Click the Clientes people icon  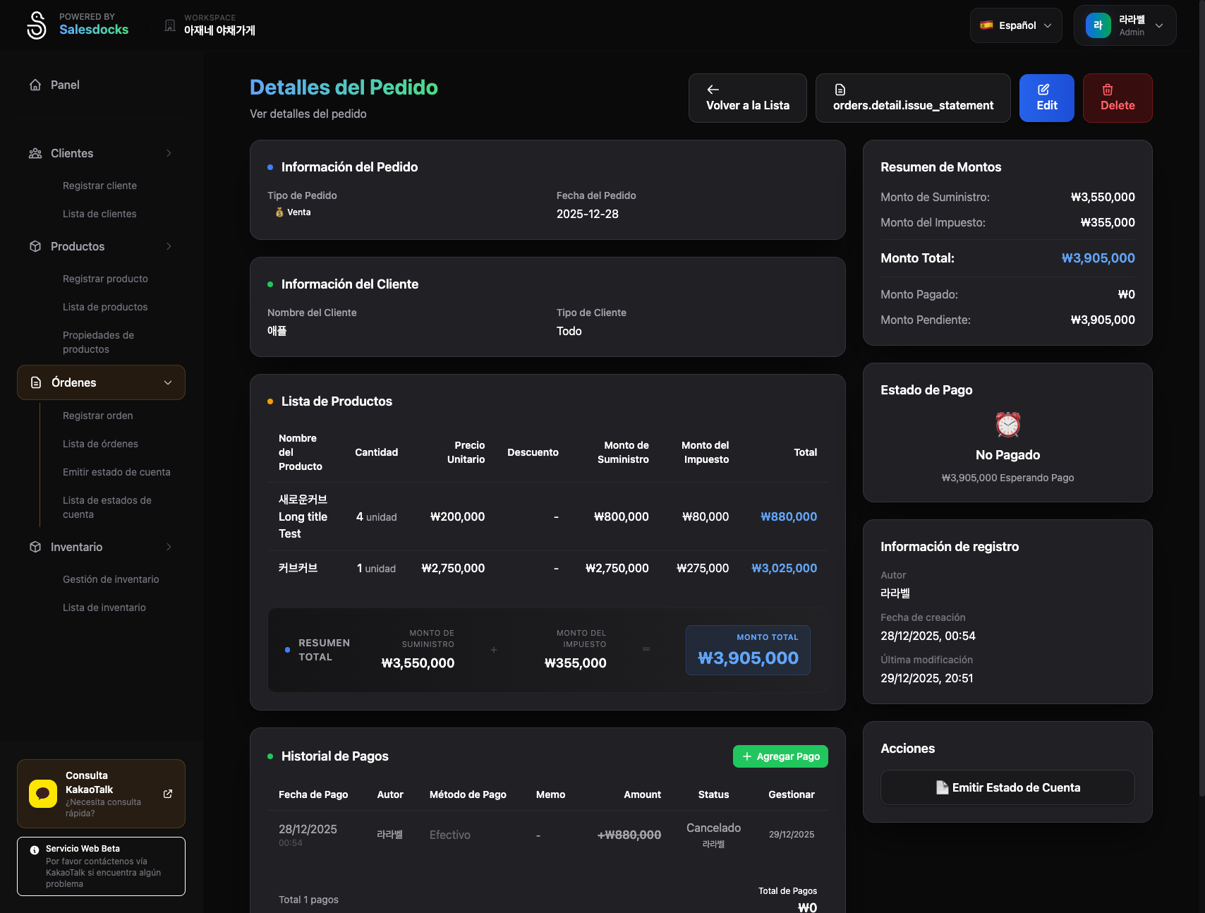point(35,153)
